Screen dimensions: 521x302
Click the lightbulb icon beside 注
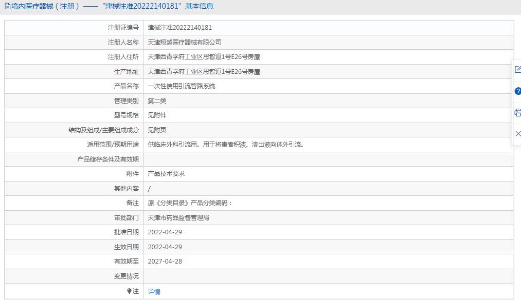[129, 291]
